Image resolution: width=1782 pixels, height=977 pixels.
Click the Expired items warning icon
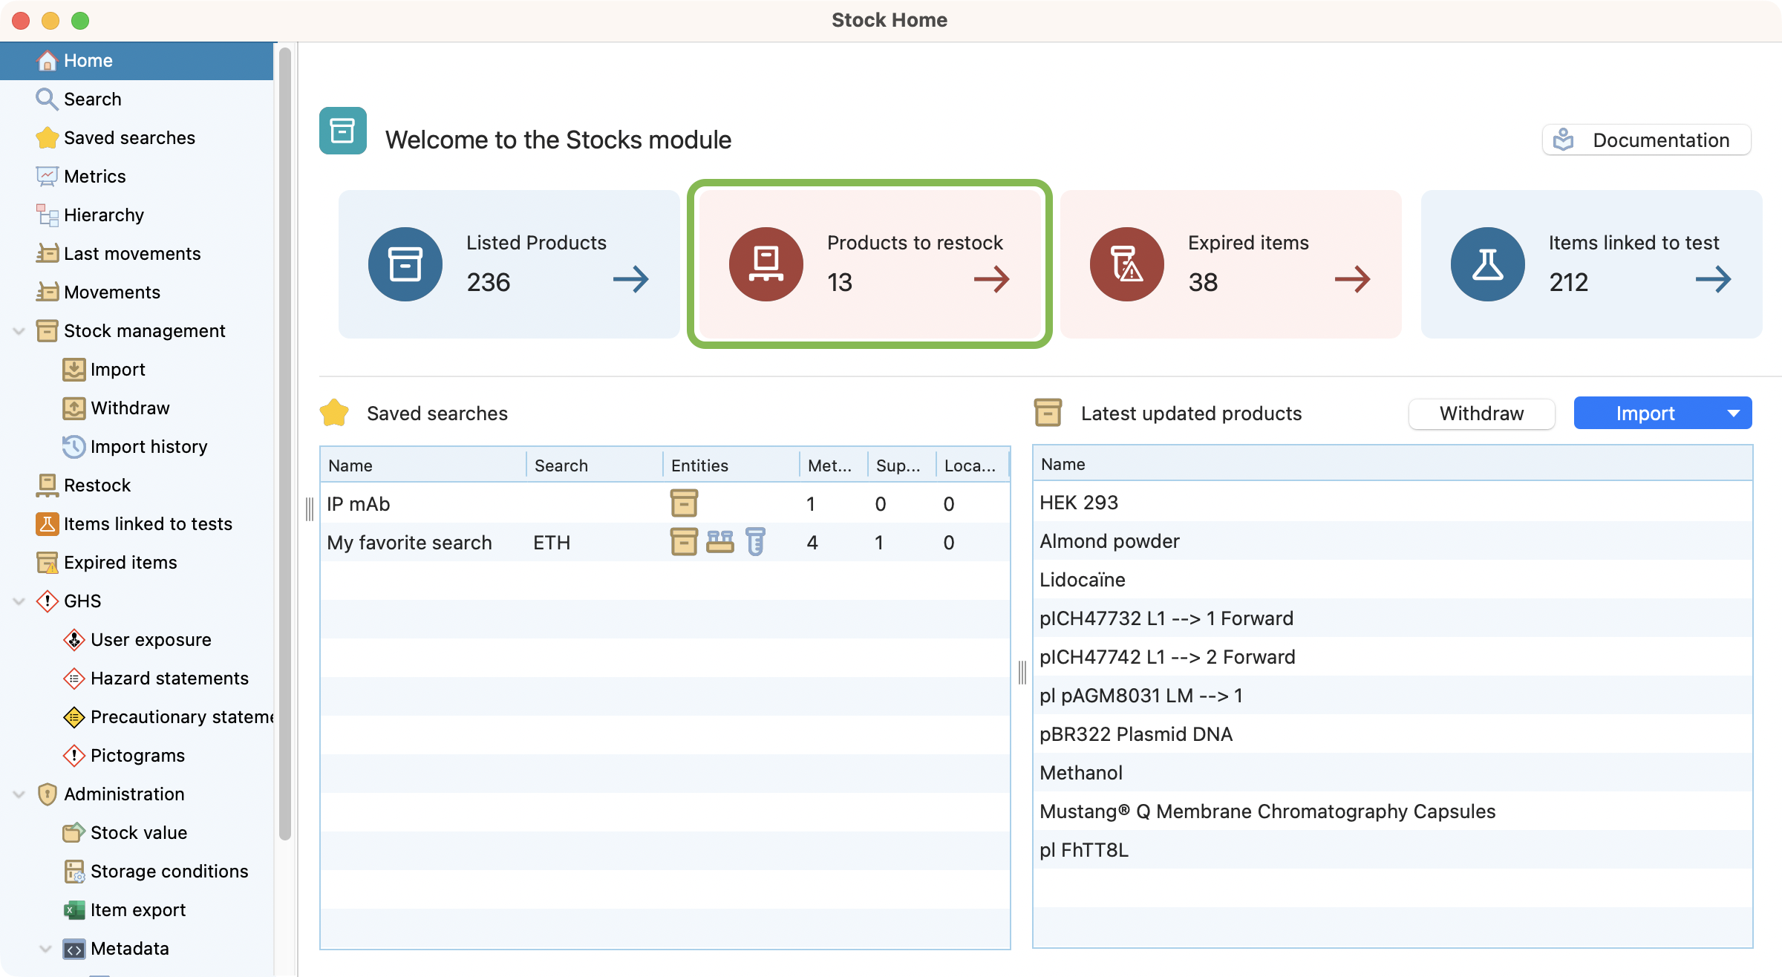(1126, 264)
